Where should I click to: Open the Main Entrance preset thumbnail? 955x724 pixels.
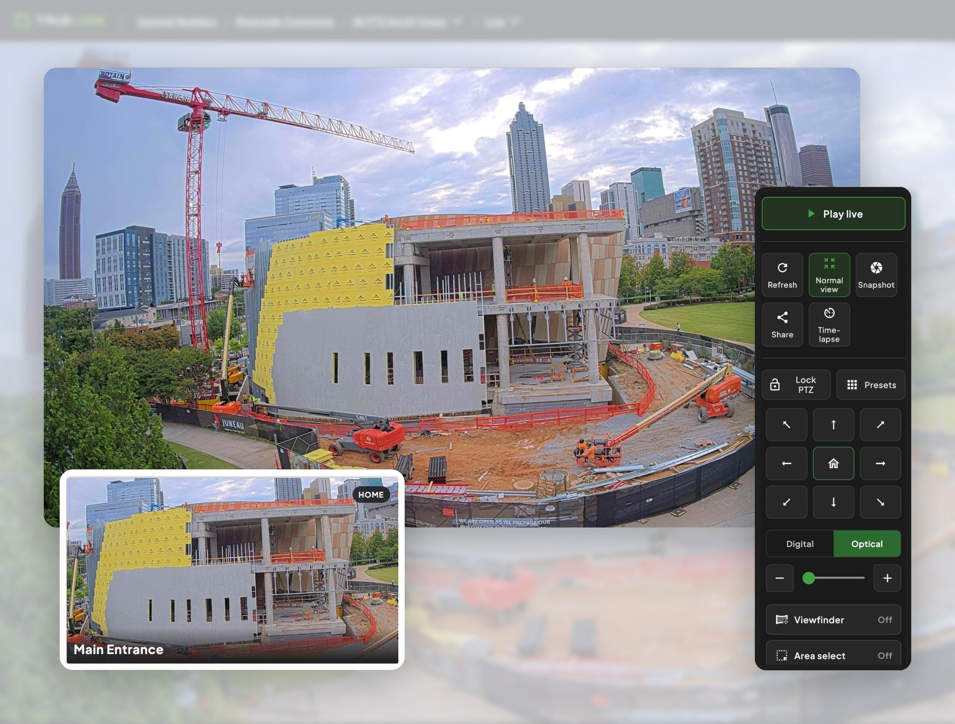(232, 570)
